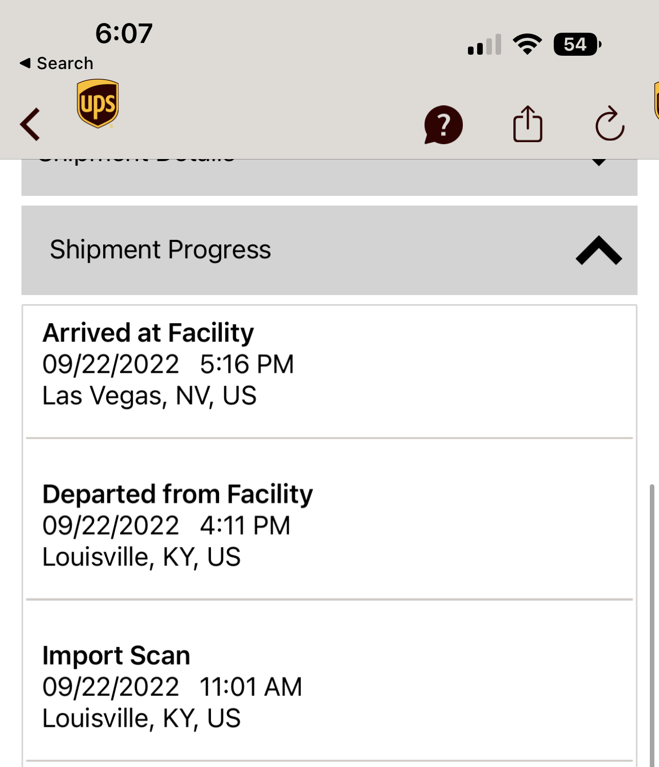Viewport: 659px width, 767px height.
Task: Tap the Shipment Progress header
Action: click(329, 250)
